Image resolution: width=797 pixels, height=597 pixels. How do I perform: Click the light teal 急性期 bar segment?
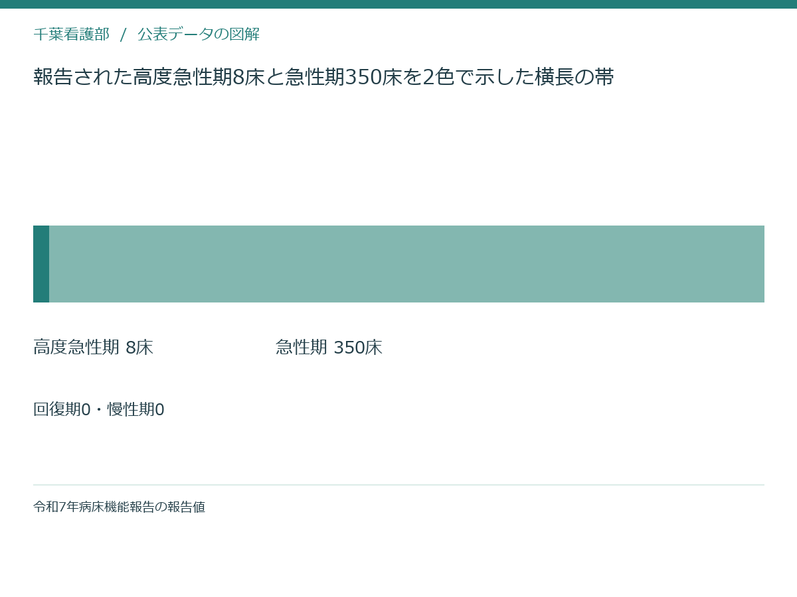pyautogui.click(x=406, y=264)
